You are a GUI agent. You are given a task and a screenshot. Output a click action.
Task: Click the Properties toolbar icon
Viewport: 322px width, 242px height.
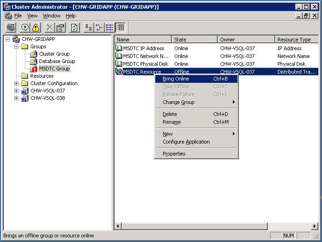(x=60, y=27)
